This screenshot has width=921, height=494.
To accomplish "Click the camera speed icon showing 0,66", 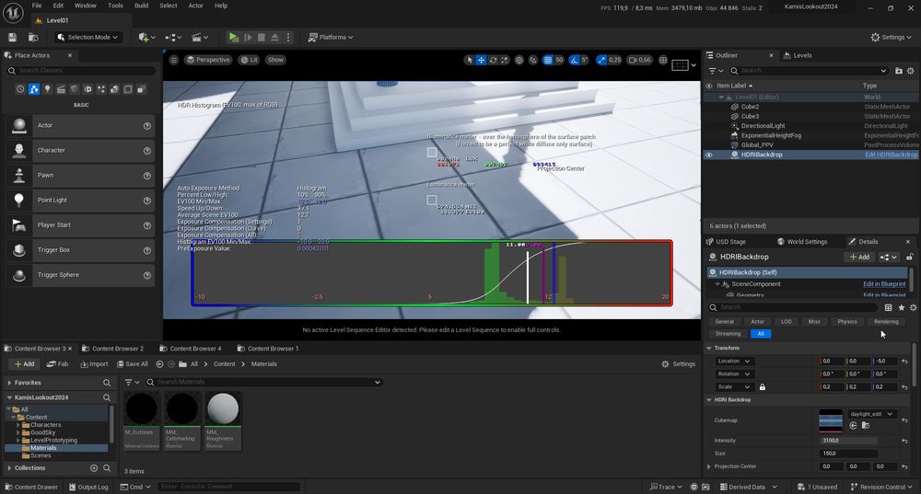I will pos(640,60).
